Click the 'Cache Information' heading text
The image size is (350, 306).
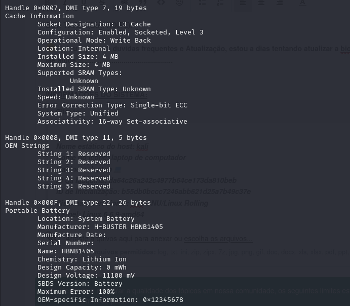coord(40,16)
